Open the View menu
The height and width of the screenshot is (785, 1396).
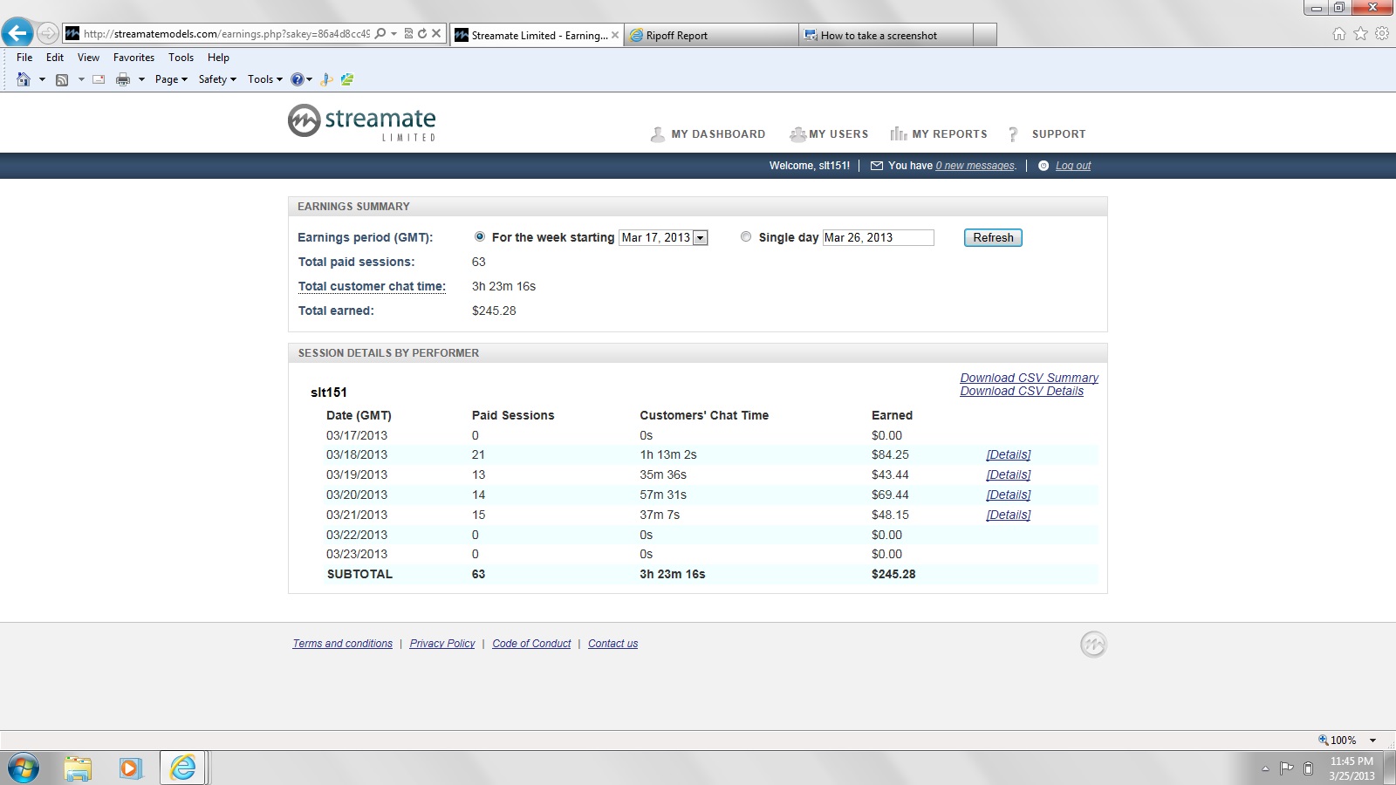[x=88, y=58]
